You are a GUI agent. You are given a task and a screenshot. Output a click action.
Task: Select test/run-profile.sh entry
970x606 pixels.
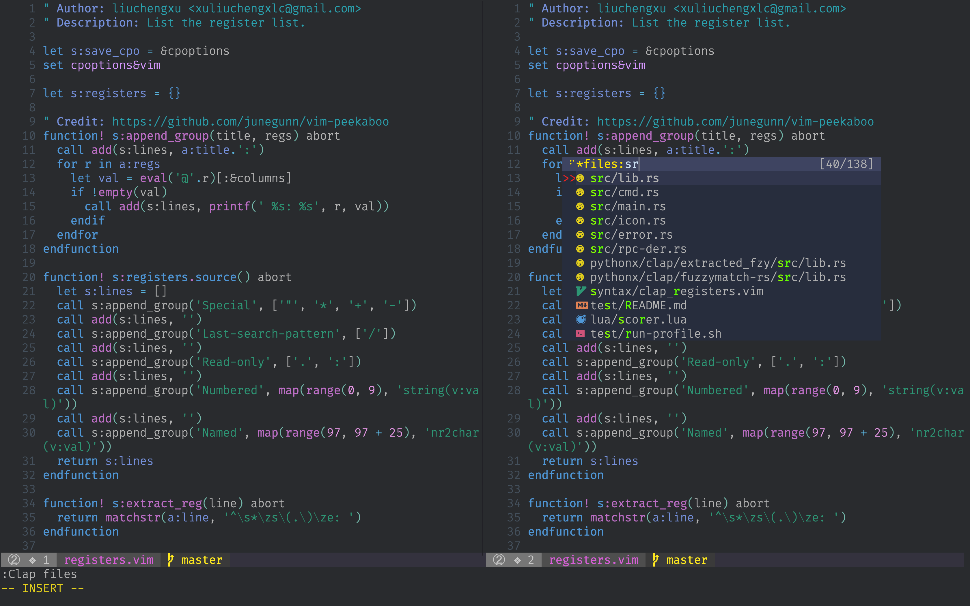pos(721,334)
